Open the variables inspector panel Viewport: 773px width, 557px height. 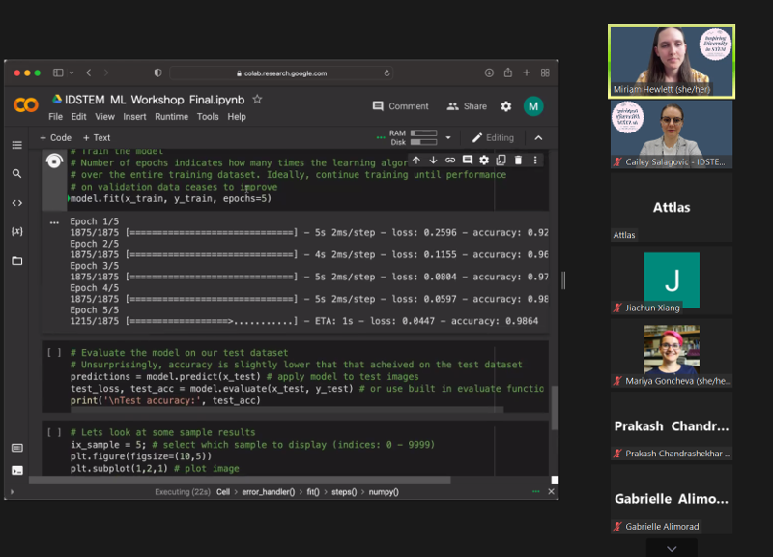(17, 231)
